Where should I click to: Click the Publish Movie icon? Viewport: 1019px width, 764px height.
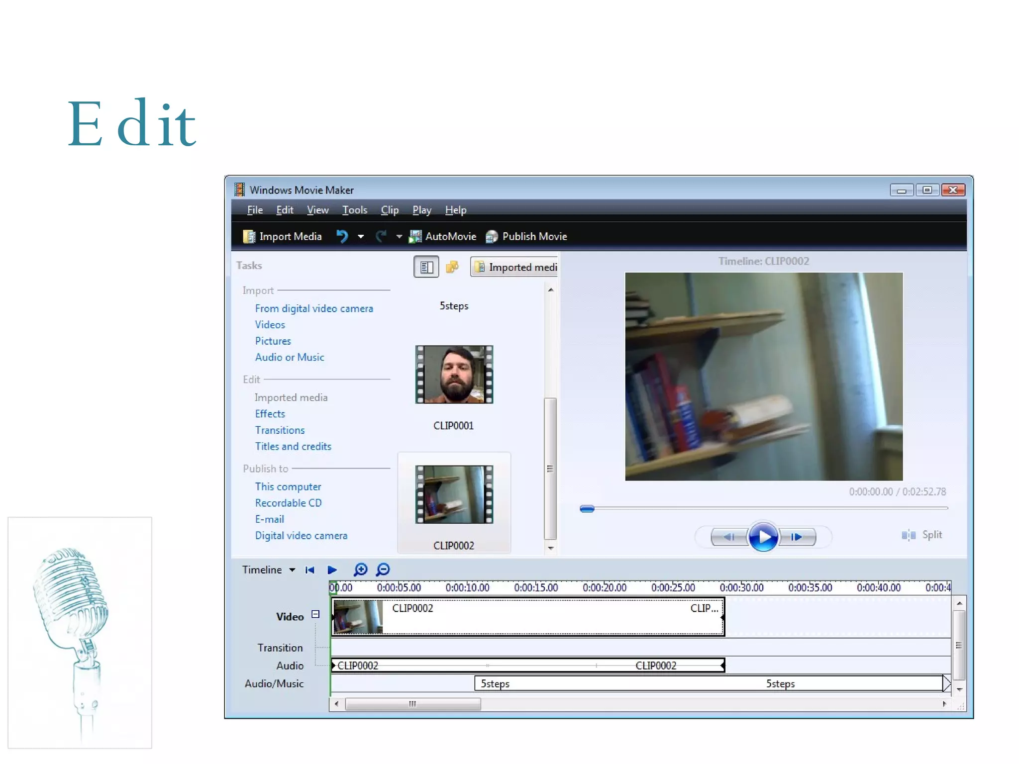pos(492,236)
